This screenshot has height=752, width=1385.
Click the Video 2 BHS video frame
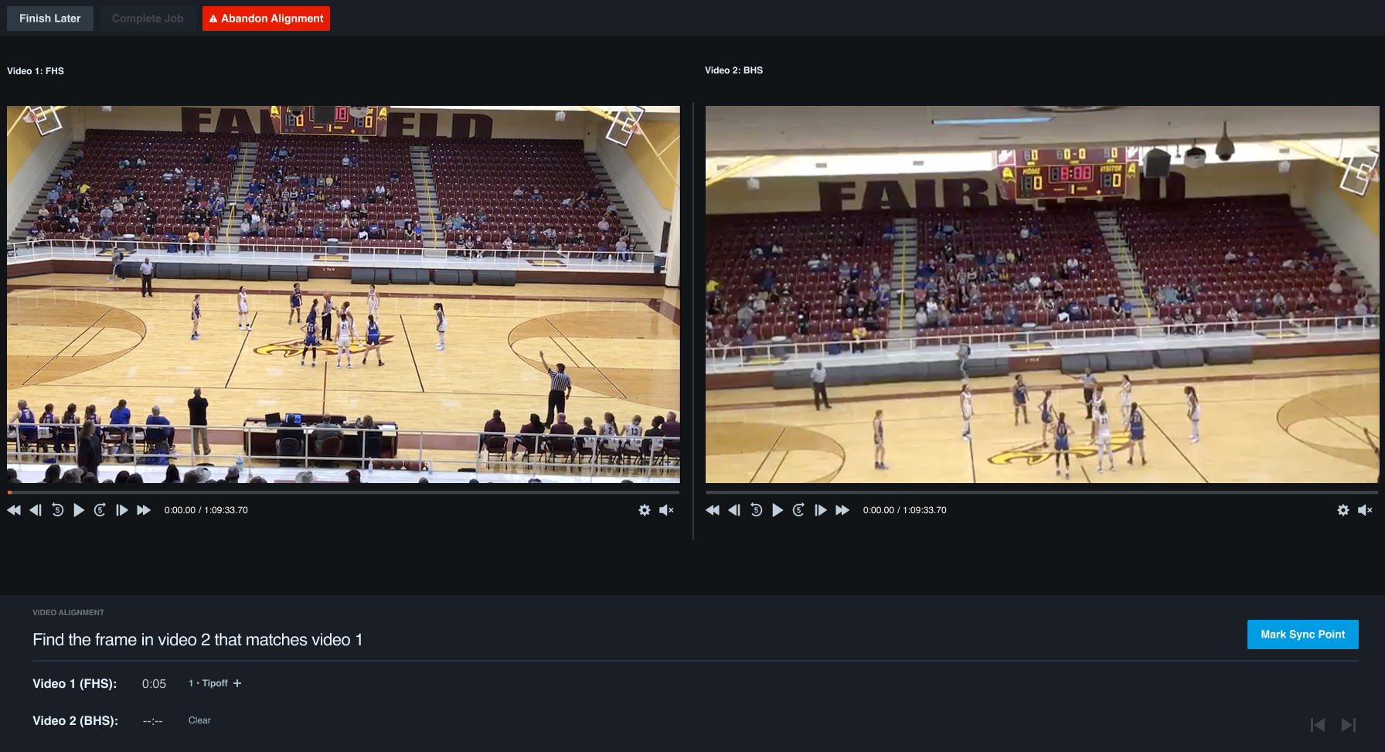click(x=1042, y=294)
